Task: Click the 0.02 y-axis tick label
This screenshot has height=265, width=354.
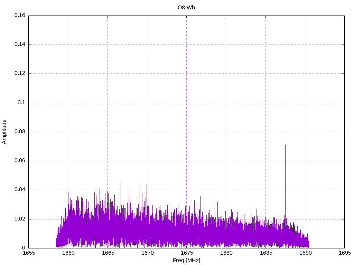Action: tap(19, 219)
